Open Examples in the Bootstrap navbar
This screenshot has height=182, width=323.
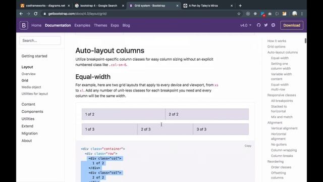[82, 25]
